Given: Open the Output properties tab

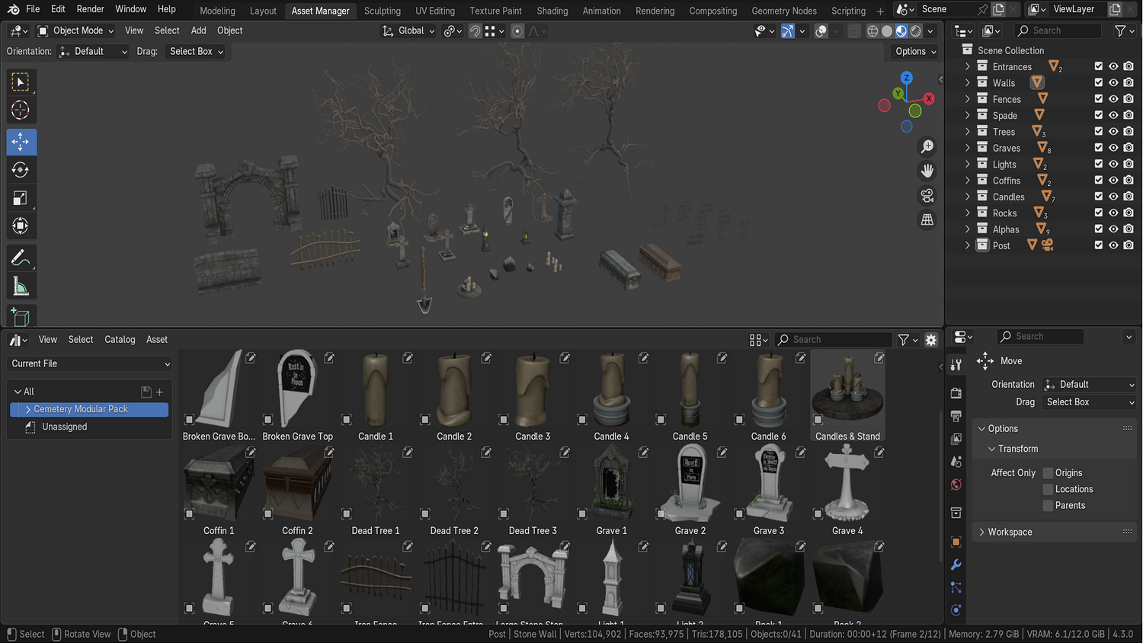Looking at the screenshot, I should (x=956, y=416).
